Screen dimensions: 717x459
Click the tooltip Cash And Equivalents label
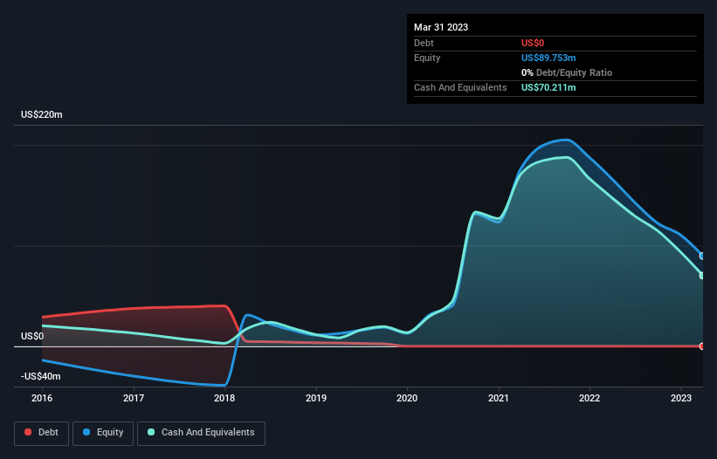click(x=460, y=87)
